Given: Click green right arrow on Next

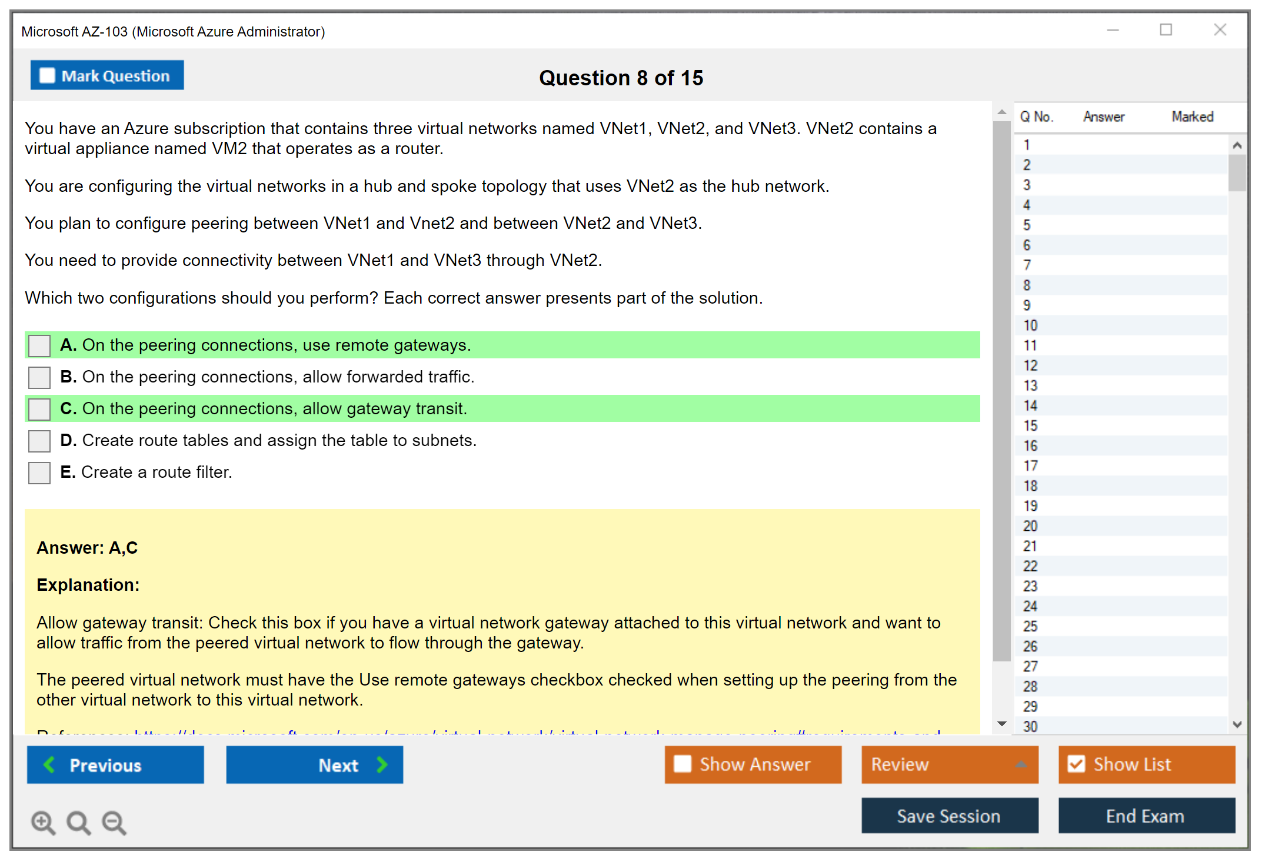Looking at the screenshot, I should point(382,764).
